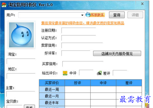153x108 pixels.
Task: Click the yellow flower icon beside 中评
Action: tap(65, 73)
